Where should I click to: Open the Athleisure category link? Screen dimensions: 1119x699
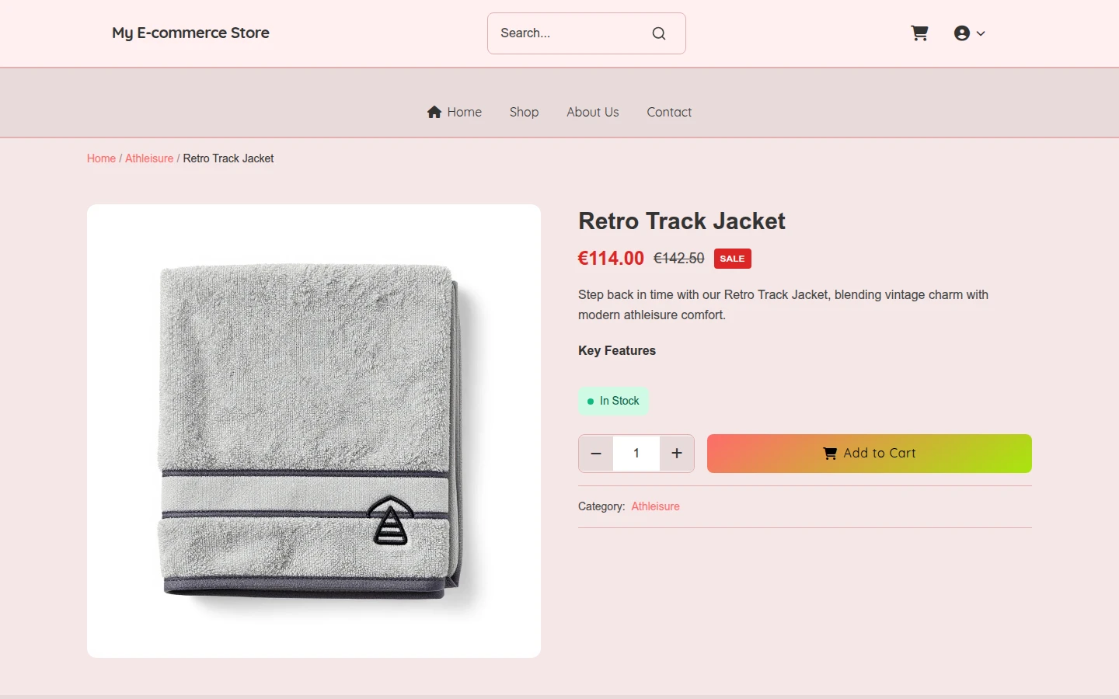[655, 506]
